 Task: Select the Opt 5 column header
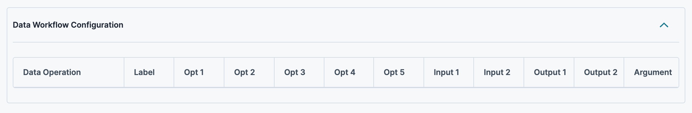click(399, 72)
